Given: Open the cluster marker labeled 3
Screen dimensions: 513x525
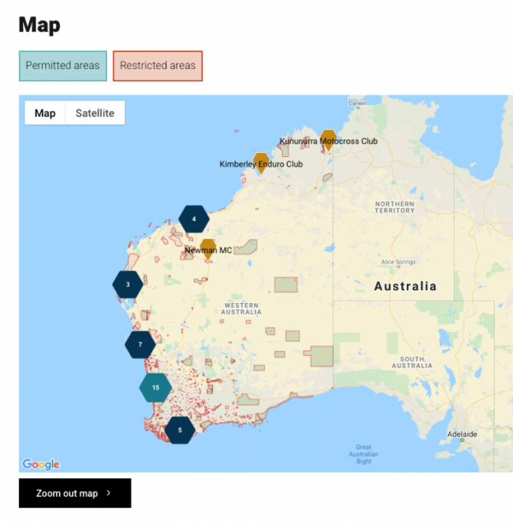Looking at the screenshot, I should click(x=128, y=285).
